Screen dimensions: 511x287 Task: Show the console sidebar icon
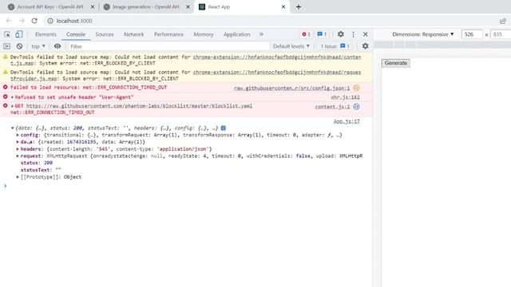tap(7, 46)
